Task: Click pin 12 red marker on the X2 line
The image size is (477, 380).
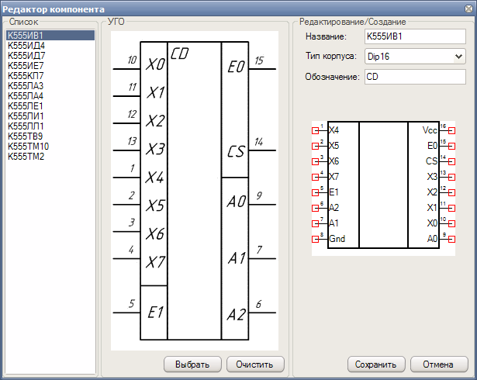Action: (x=451, y=192)
